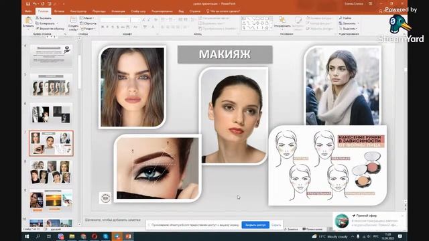Screen dimensions: 429x241
Task: Activate Format Painter (Формат по образцу)
Action: [50, 28]
